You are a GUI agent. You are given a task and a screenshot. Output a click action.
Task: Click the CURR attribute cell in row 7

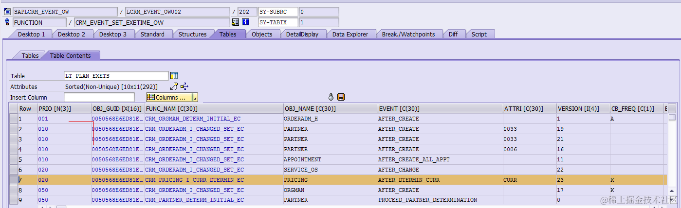pyautogui.click(x=530, y=180)
